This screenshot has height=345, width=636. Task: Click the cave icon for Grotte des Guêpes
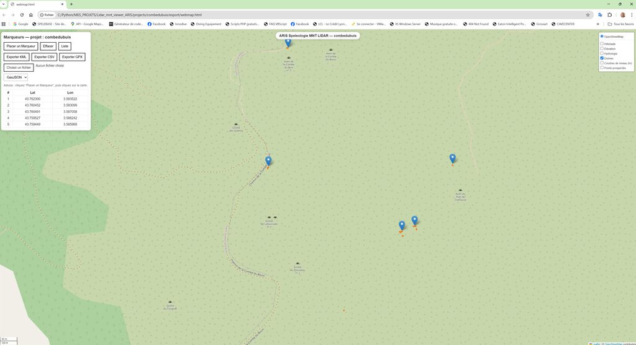pyautogui.click(x=235, y=124)
